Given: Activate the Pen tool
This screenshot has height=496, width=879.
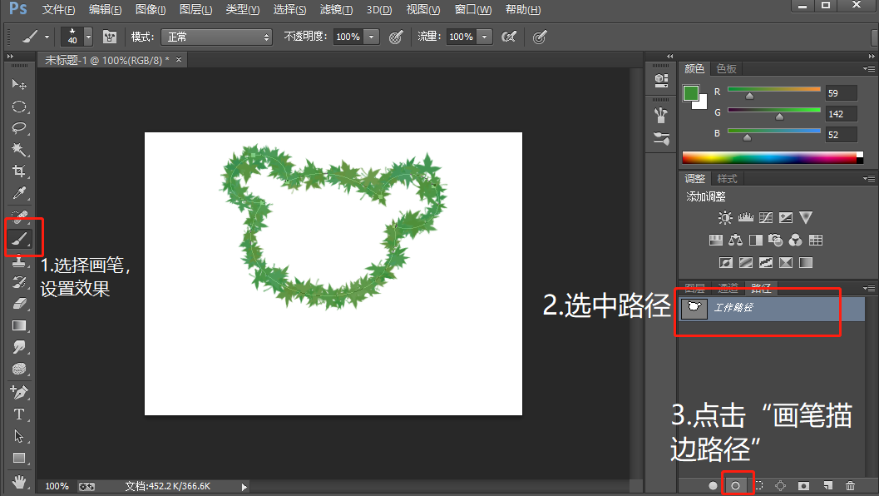Looking at the screenshot, I should point(19,392).
